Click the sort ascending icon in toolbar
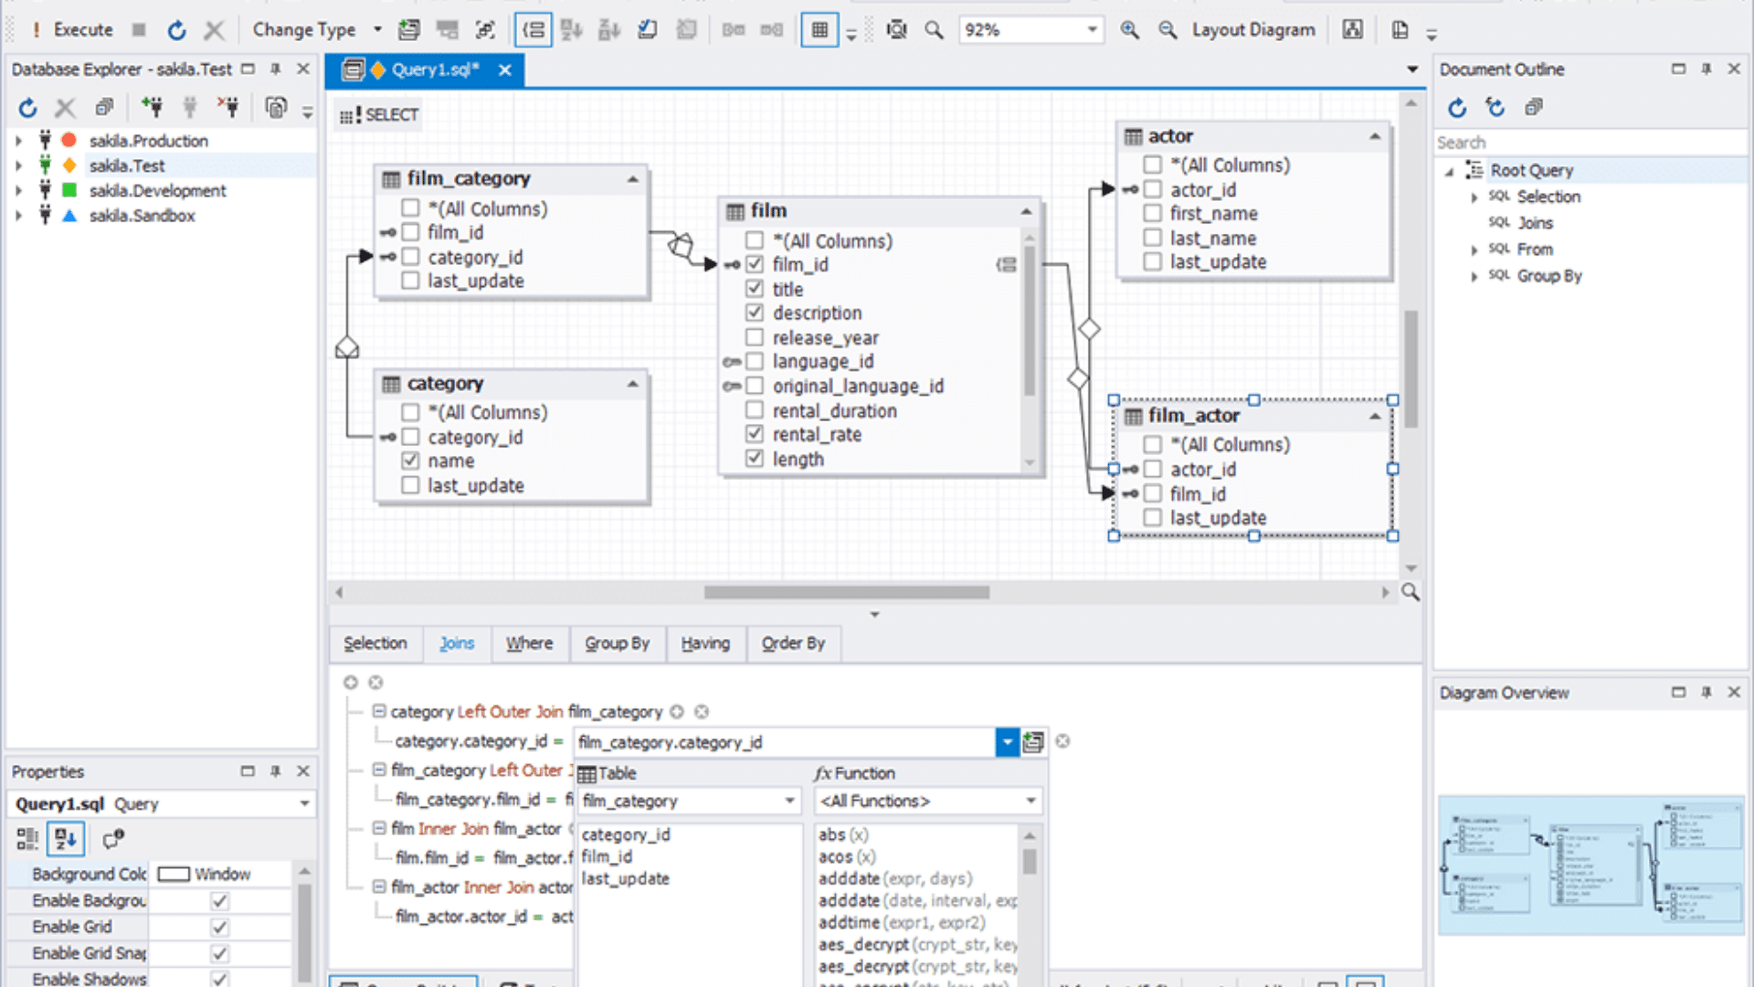Viewport: 1754px width, 987px height. (571, 29)
